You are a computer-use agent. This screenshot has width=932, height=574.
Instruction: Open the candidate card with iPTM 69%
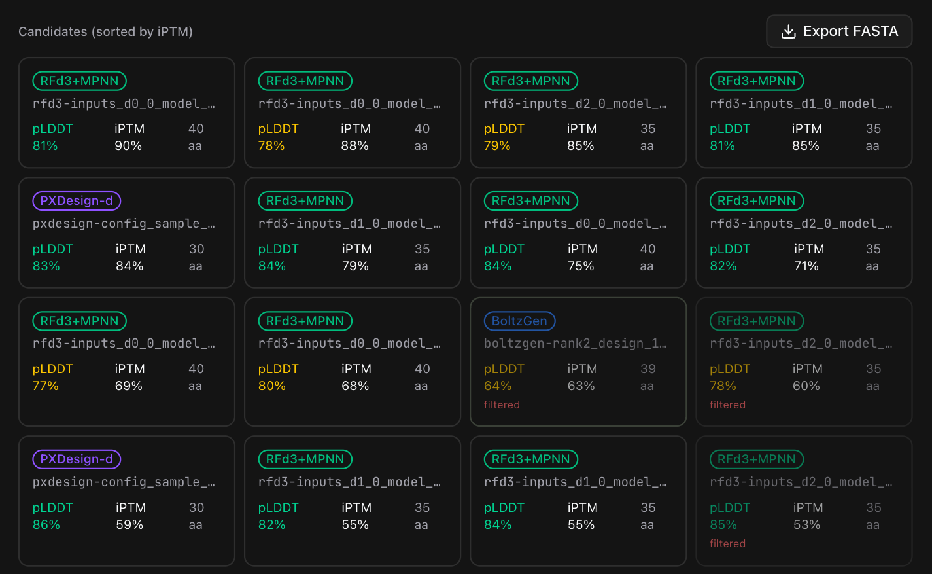coord(127,362)
